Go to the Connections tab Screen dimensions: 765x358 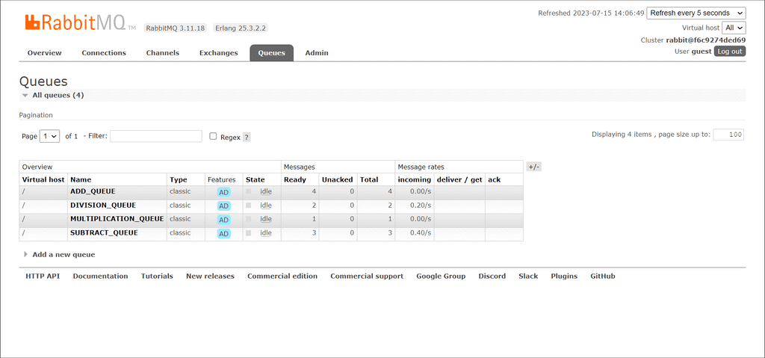point(104,53)
